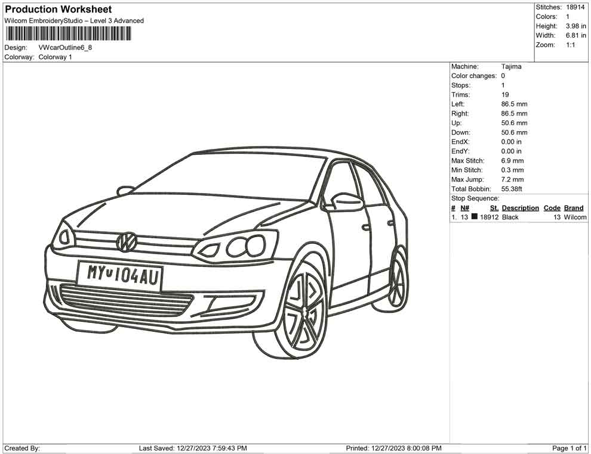This screenshot has height=454, width=591.
Task: Click the N# column header
Action: 464,208
